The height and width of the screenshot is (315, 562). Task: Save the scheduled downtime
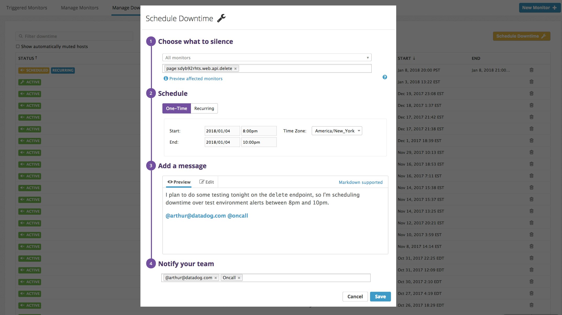[x=380, y=296]
